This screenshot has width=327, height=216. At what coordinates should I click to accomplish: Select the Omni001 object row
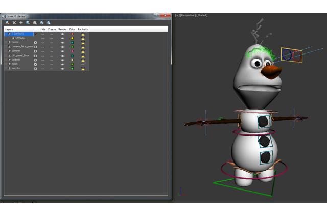tap(20, 38)
